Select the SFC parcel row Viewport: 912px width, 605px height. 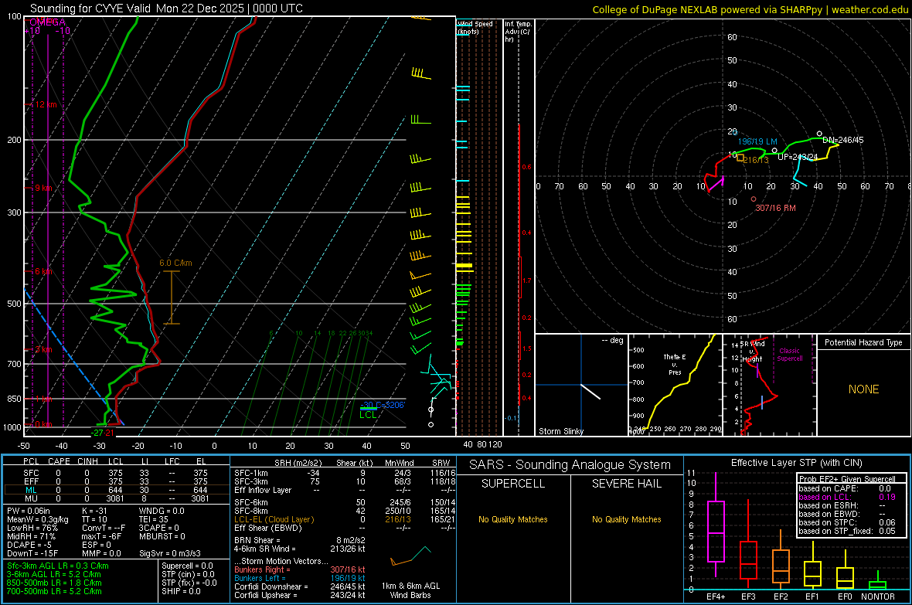[116, 473]
